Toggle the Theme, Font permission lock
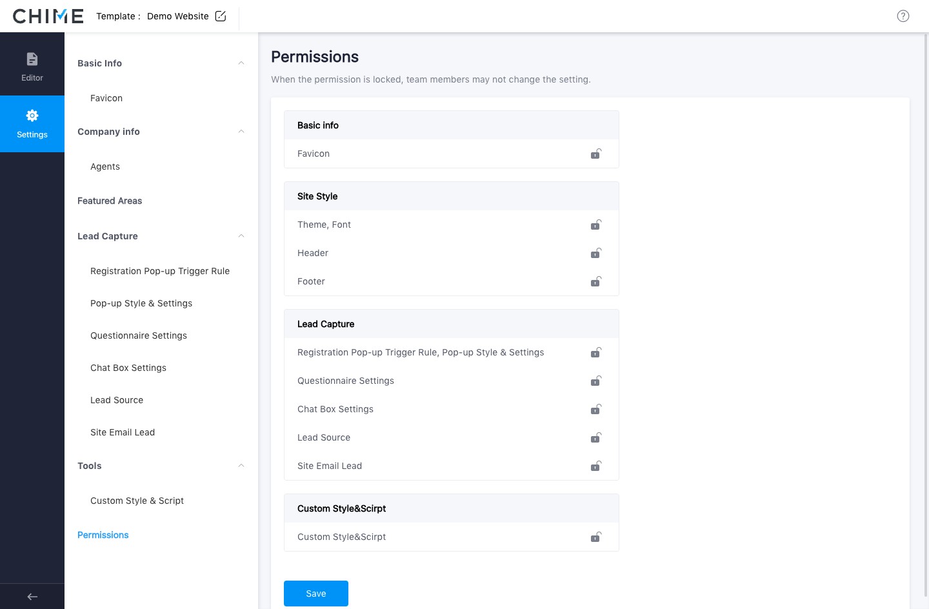The height and width of the screenshot is (609, 929). coord(596,225)
